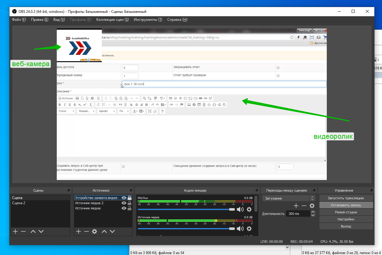Add a new scene with the plus icon
Image resolution: width=382 pixels, height=255 pixels.
(x=15, y=231)
